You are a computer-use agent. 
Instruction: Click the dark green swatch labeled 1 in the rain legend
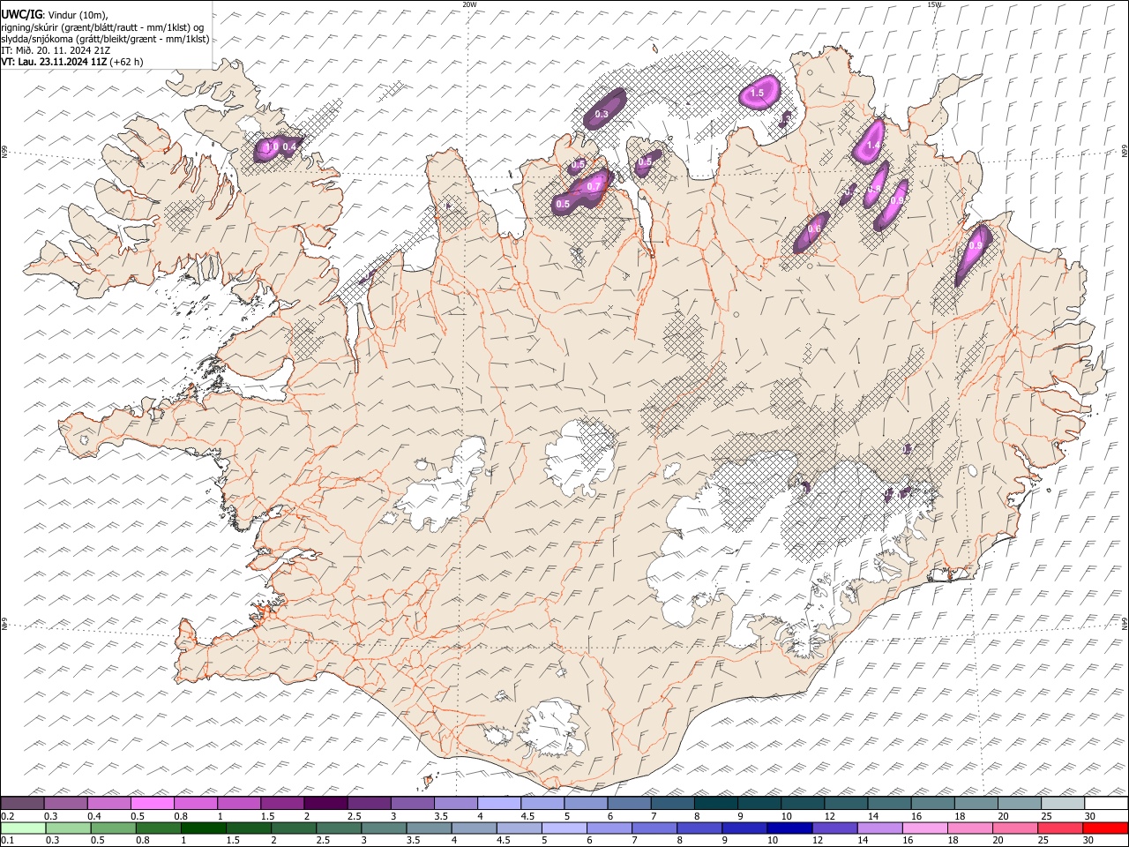(204, 828)
